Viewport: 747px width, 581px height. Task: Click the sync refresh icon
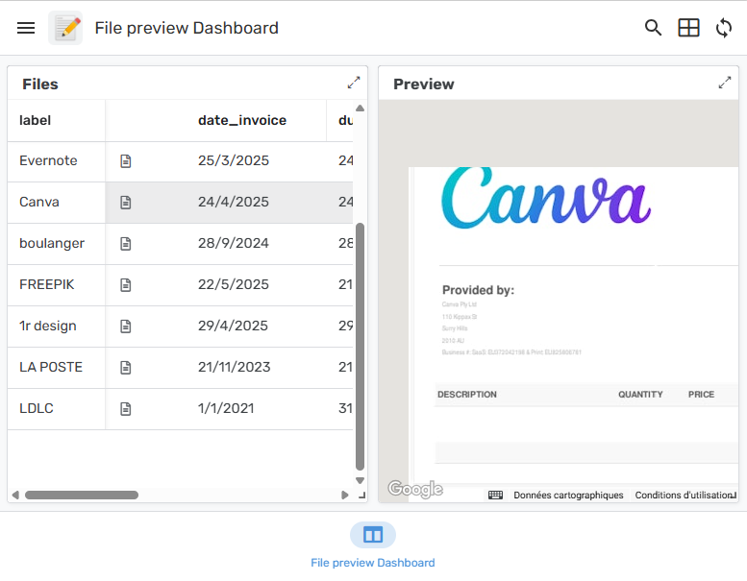tap(724, 28)
